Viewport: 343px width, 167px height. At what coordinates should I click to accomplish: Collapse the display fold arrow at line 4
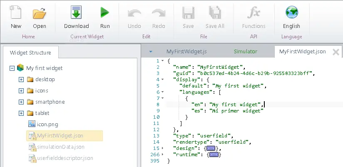pos(162,80)
